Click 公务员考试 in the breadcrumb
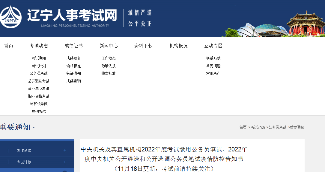Image resolution: width=325 pixels, height=172 pixels. [x=278, y=127]
